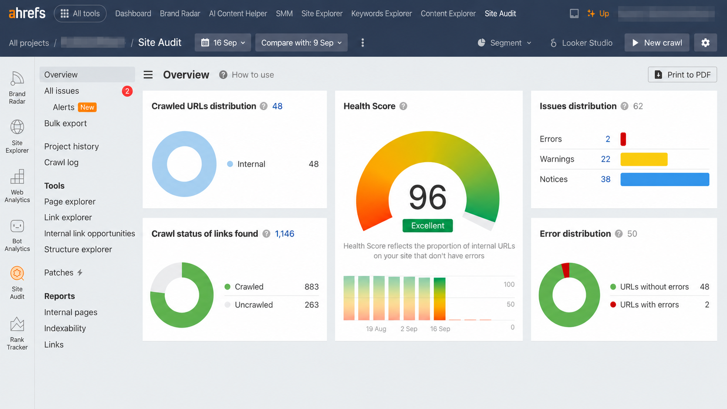Open Web Analytics sidebar icon

tap(17, 186)
